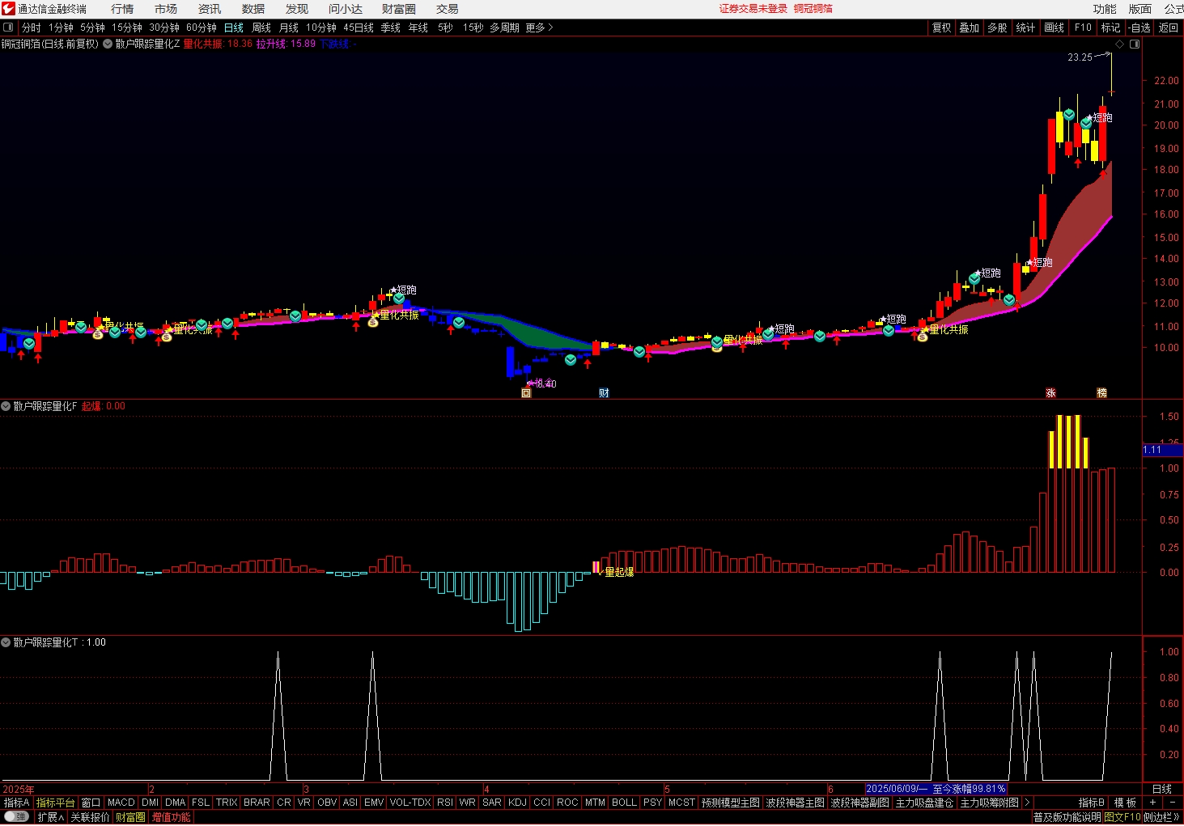Open the 市场 menu
Image resolution: width=1184 pixels, height=826 pixels.
[166, 9]
